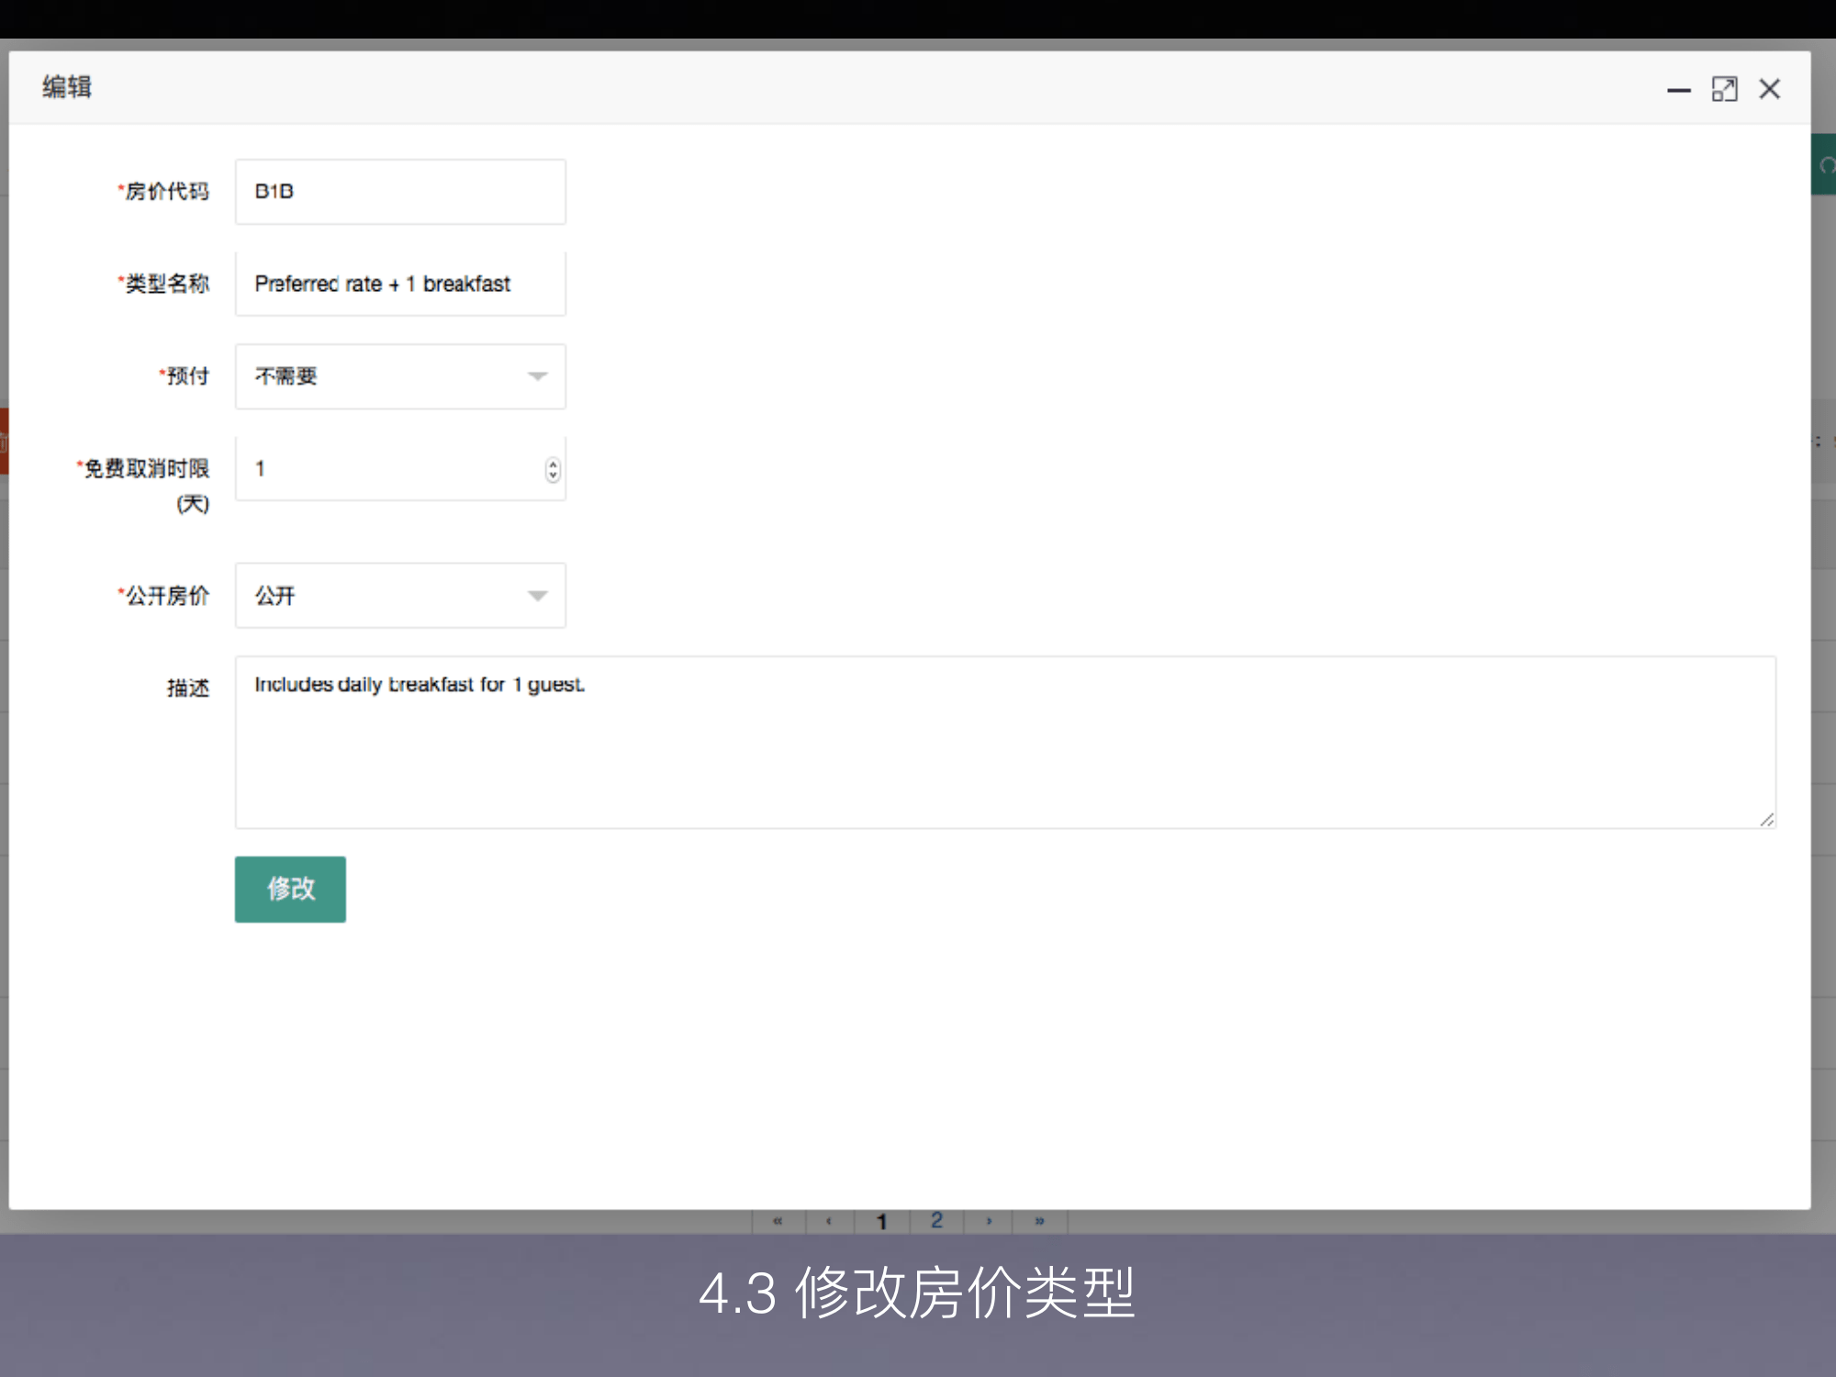Maximize the 编辑 dialog window
1836x1377 pixels.
point(1724,89)
